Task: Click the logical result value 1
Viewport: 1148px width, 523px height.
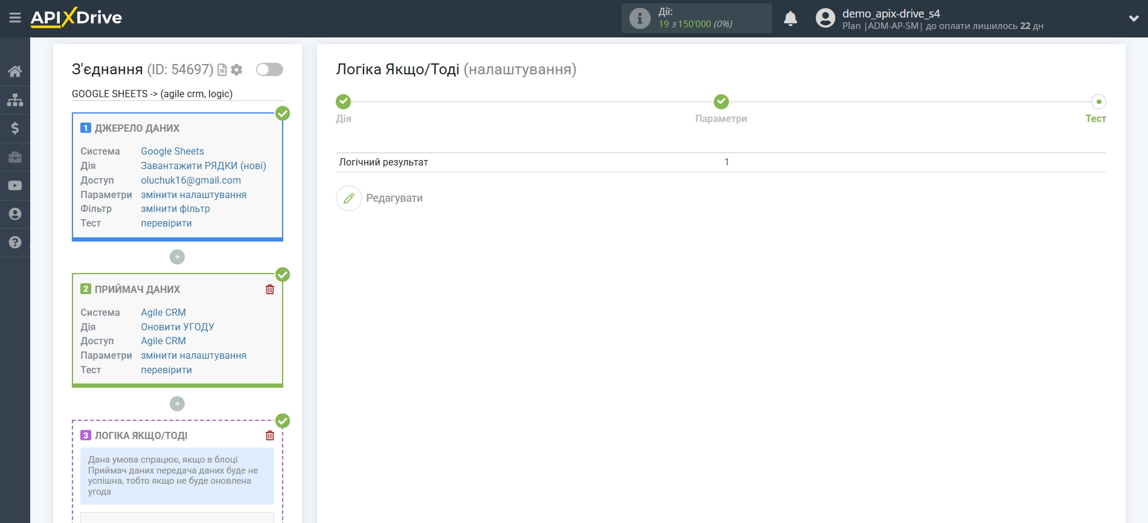Action: 726,162
